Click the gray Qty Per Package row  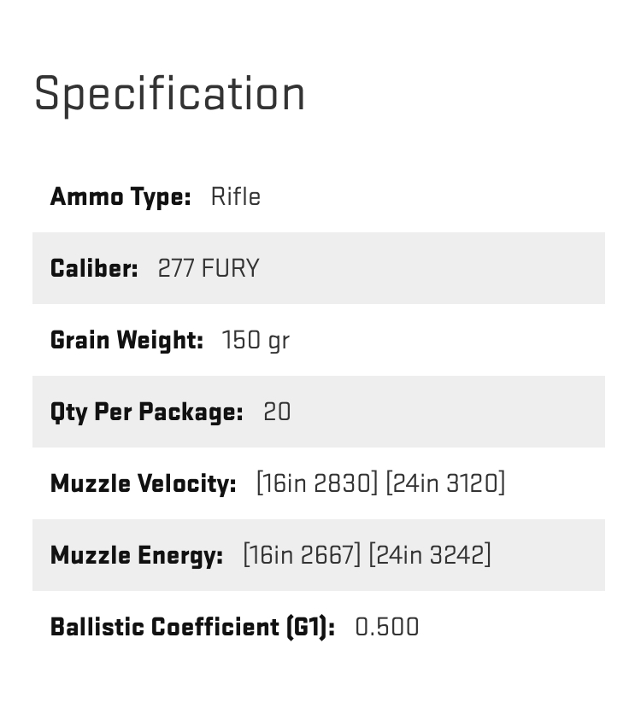319,412
